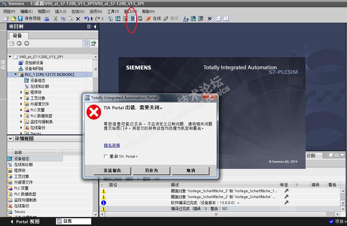Image resolution: width=347 pixels, height=226 pixels.
Task: Collapse the project tree panel arrow
Action: pos(95,27)
